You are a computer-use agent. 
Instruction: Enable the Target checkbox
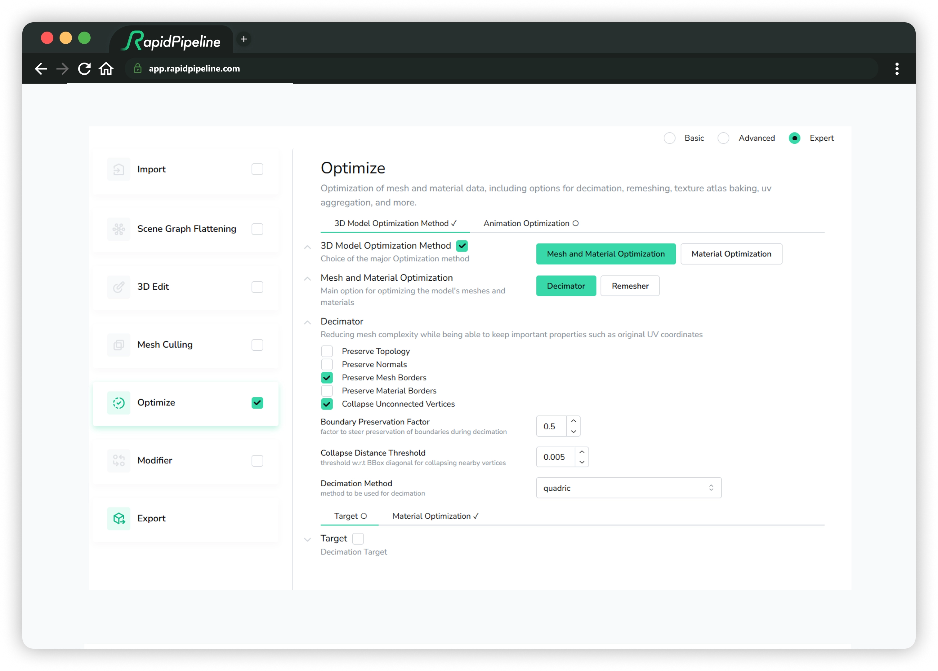click(358, 539)
